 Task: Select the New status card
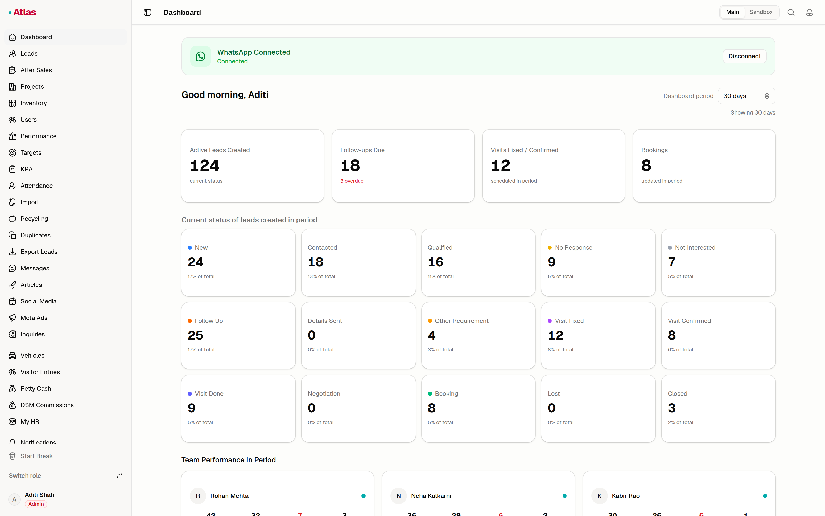point(238,262)
